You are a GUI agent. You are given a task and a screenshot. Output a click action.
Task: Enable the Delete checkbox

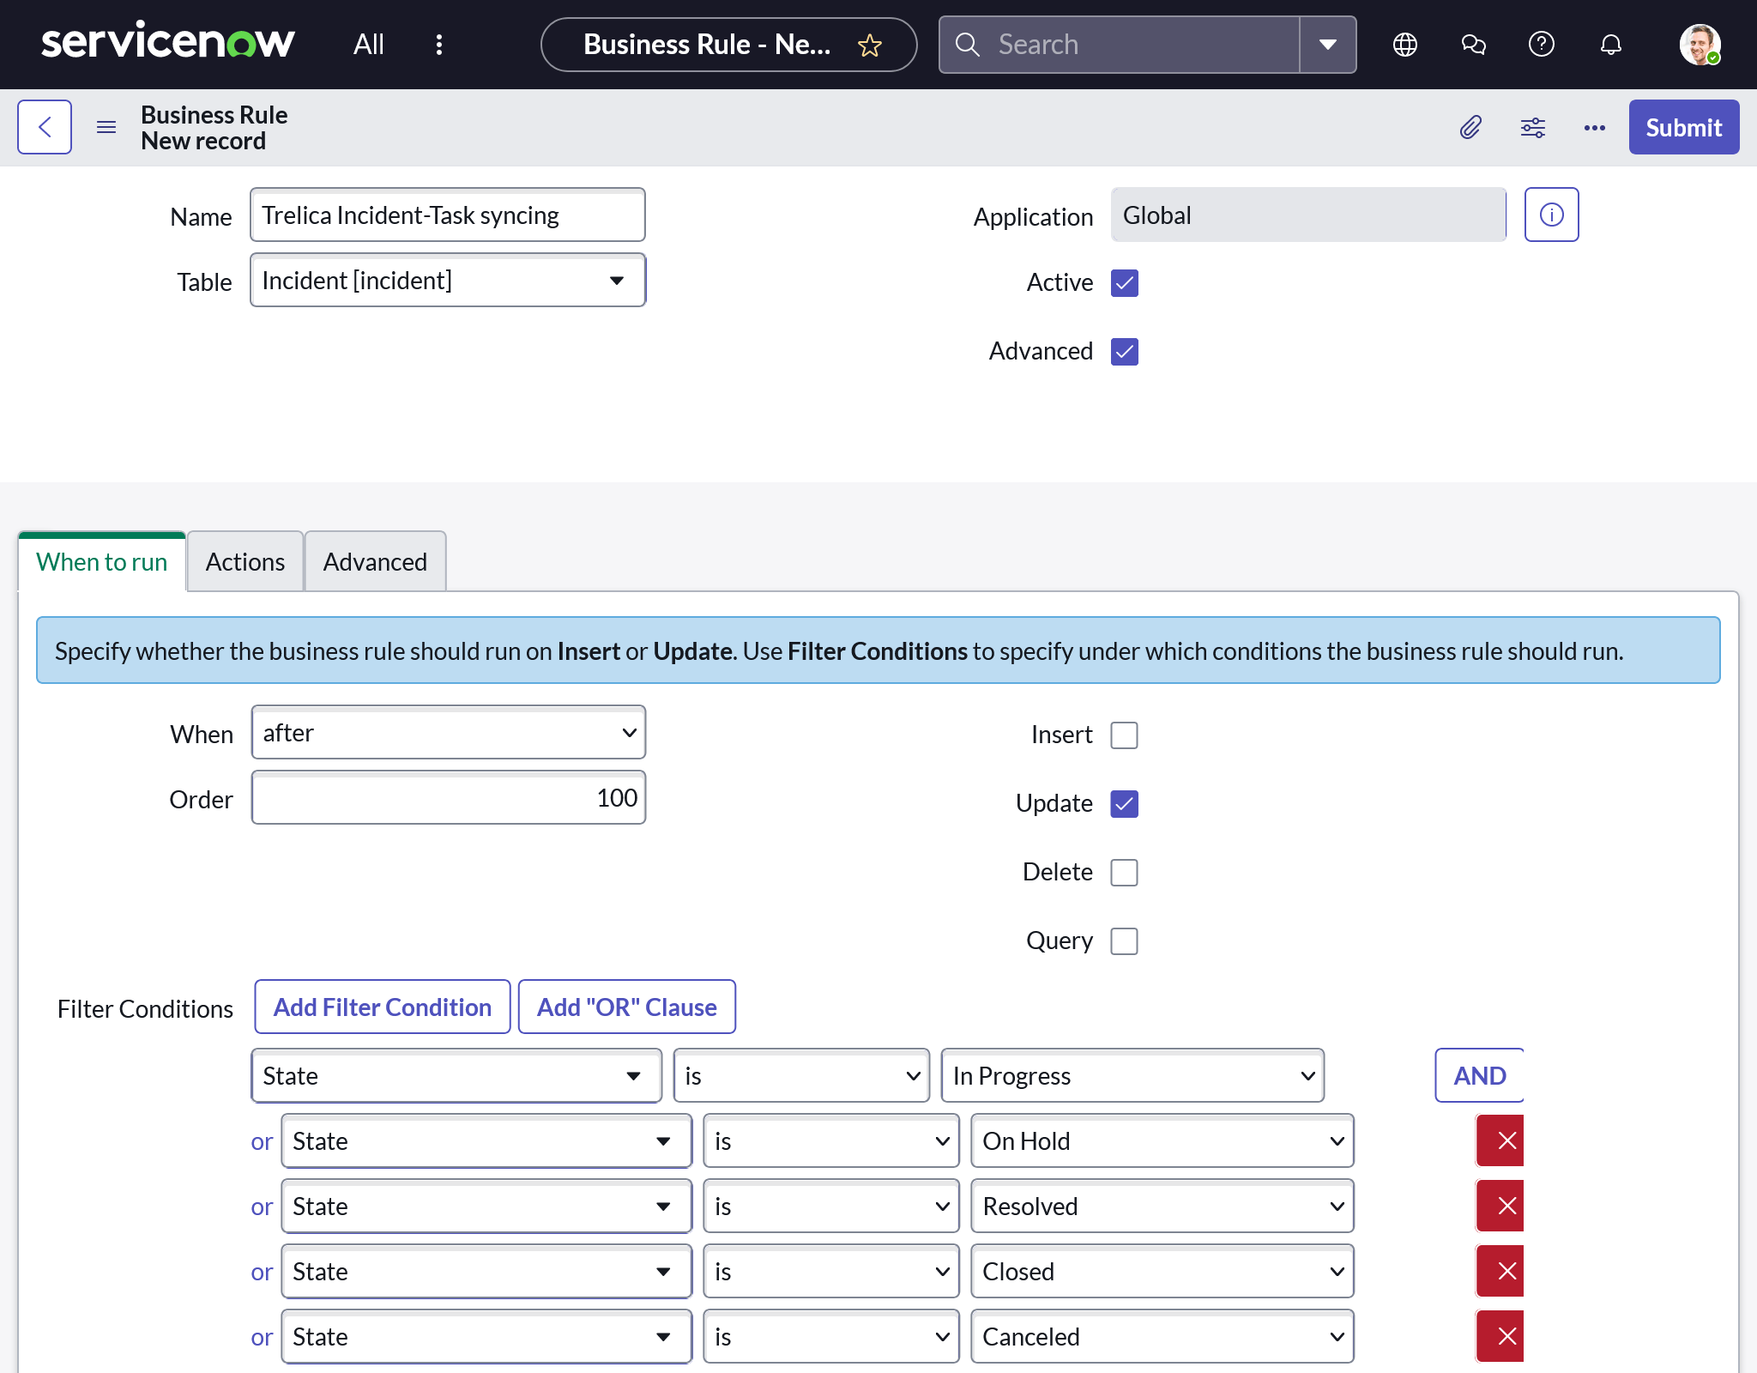[x=1124, y=872]
